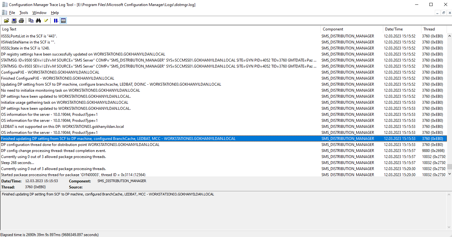The image size is (452, 237).
Task: Open the Window menu
Action: click(39, 13)
